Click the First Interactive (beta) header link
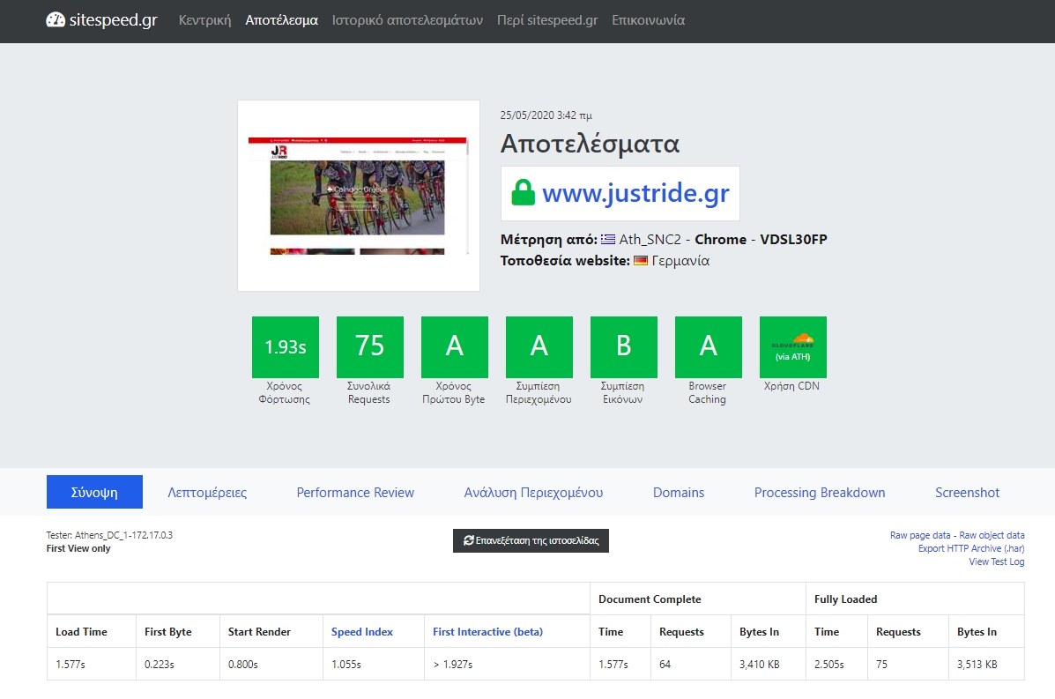 (487, 632)
